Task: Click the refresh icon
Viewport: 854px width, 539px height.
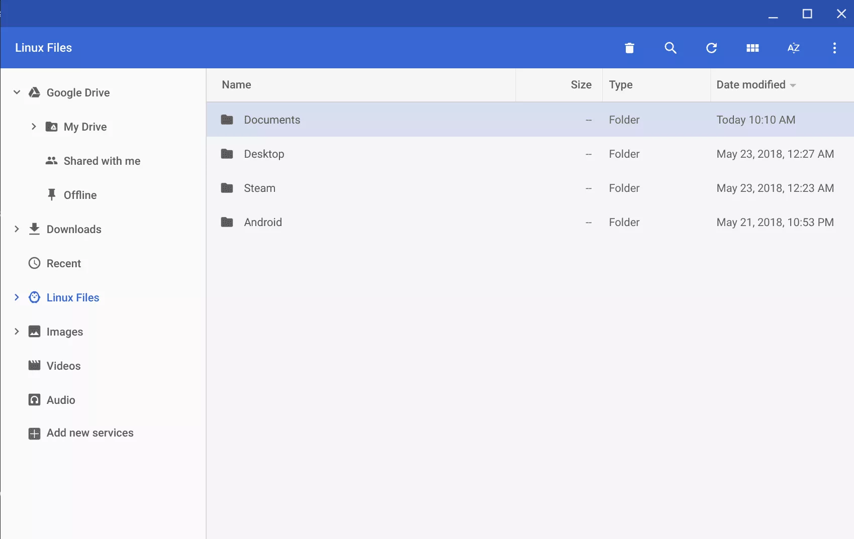Action: pyautogui.click(x=711, y=48)
